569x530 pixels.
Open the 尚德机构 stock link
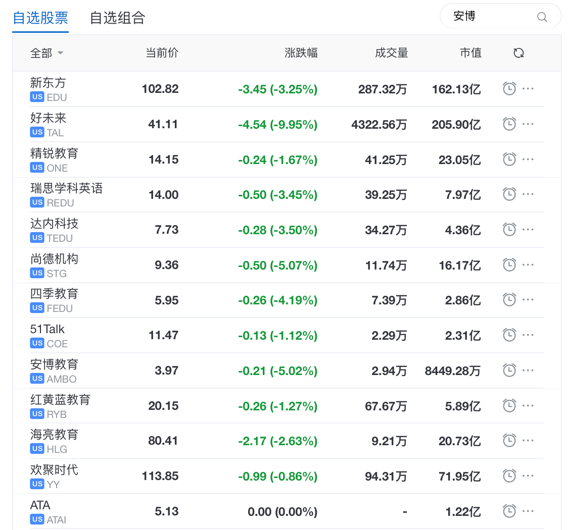tap(54, 258)
